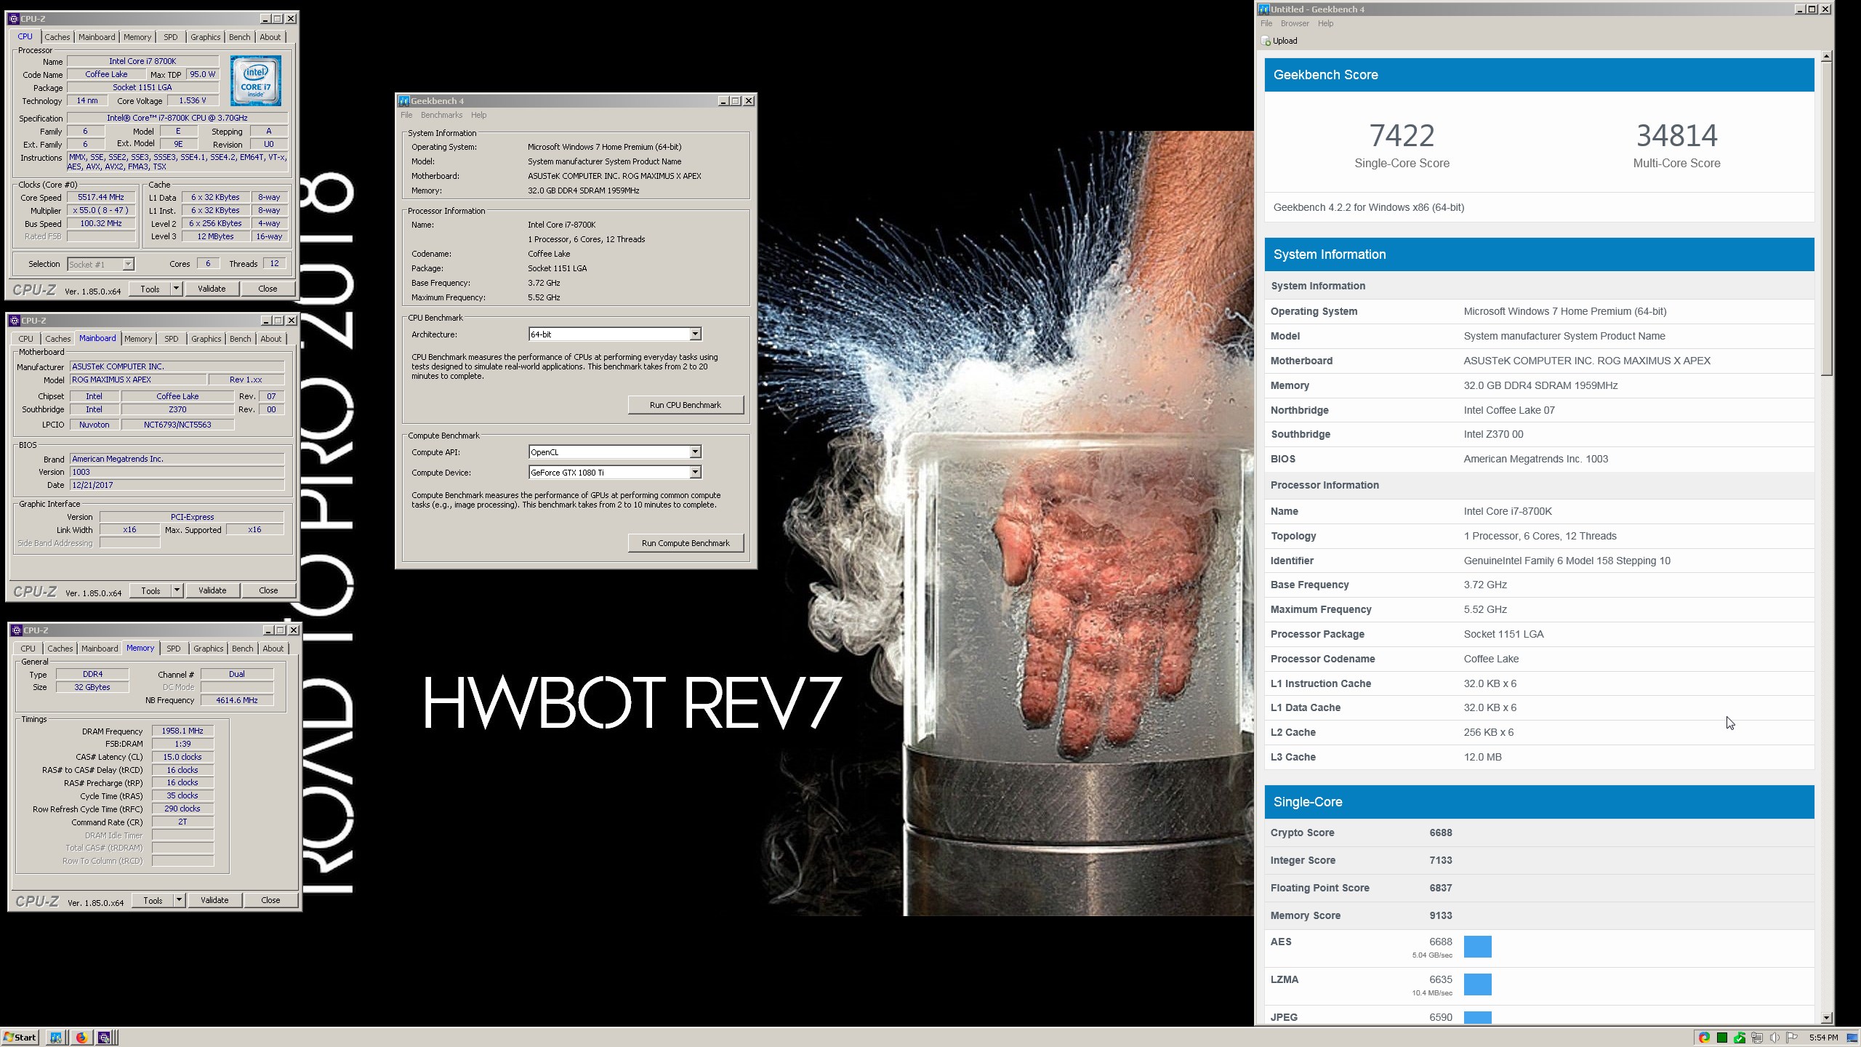Screen dimensions: 1861x1047
Task: Click Validate in Memory CPU-Z window
Action: (x=214, y=900)
